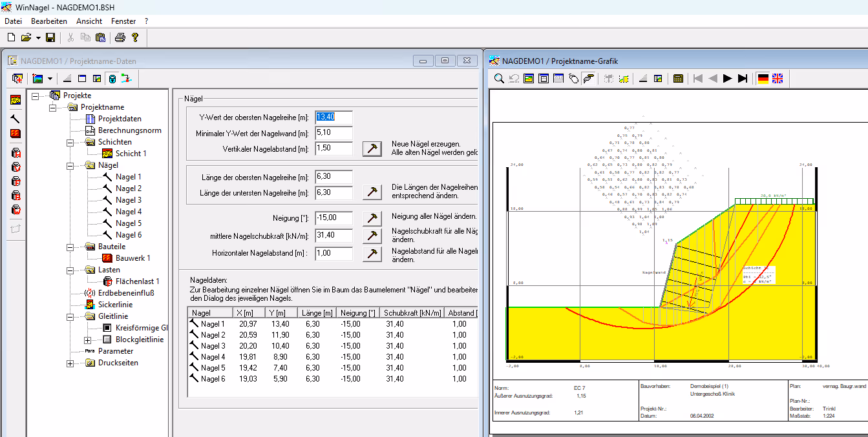Expand the Druckseiten tree node

70,363
